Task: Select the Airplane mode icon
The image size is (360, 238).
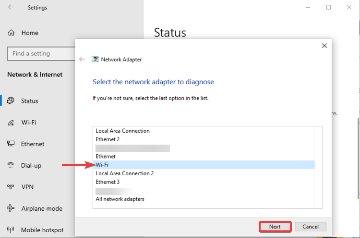Action: [11, 209]
